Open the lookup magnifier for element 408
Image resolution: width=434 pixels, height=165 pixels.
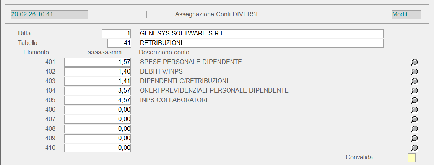414,129
